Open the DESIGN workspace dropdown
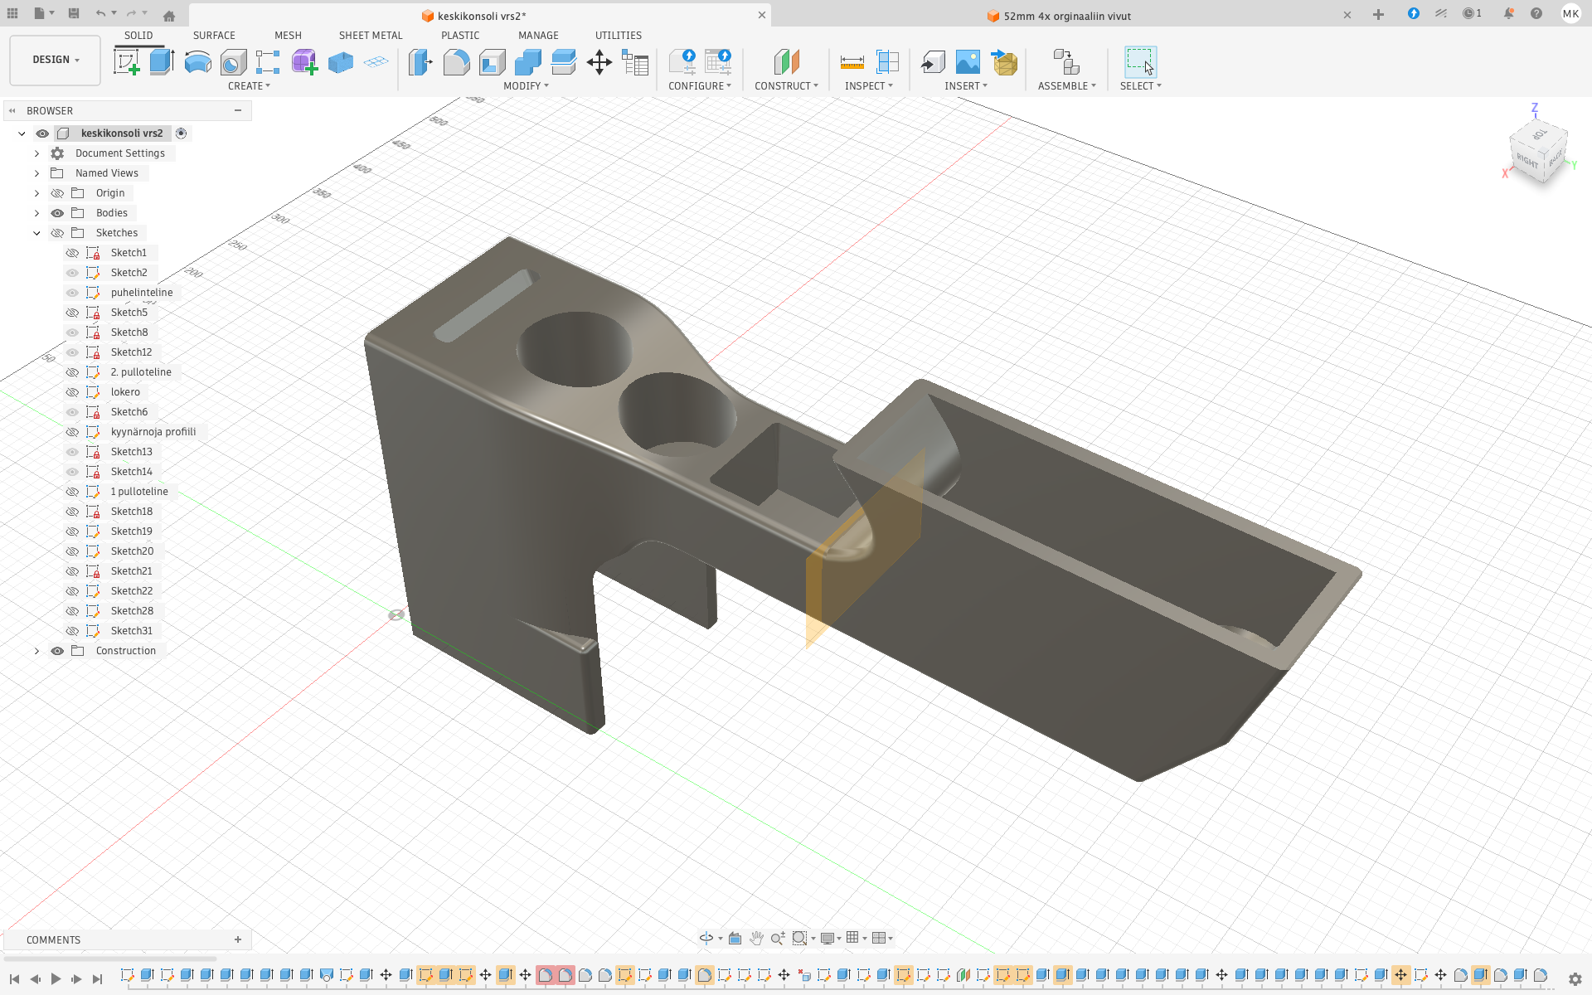This screenshot has width=1592, height=995. tap(56, 60)
